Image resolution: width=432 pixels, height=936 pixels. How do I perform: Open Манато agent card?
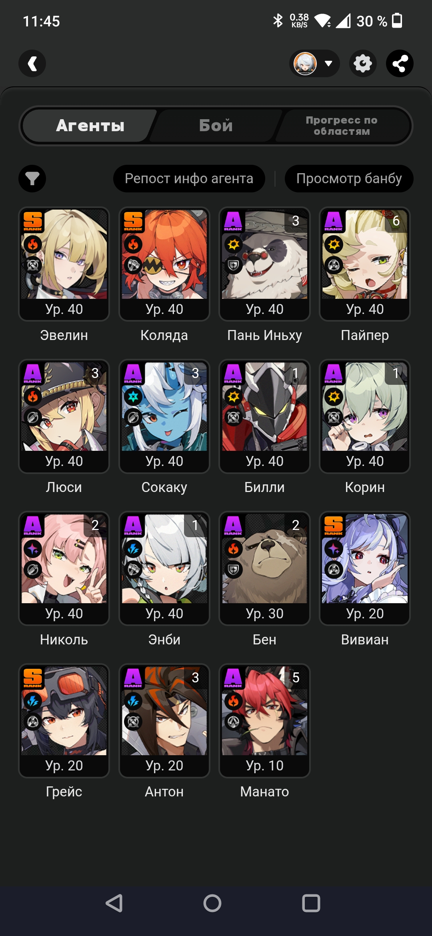(264, 721)
